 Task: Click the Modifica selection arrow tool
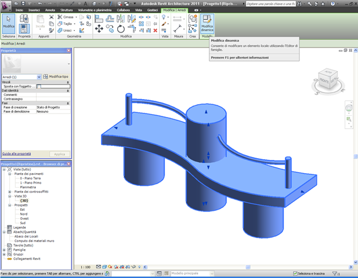(x=9, y=23)
